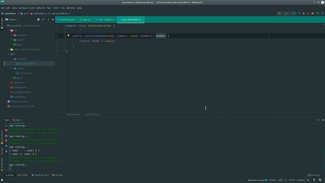Collapse the any-demo project root node
Viewport: 325px width, 183px height.
click(x=6, y=26)
